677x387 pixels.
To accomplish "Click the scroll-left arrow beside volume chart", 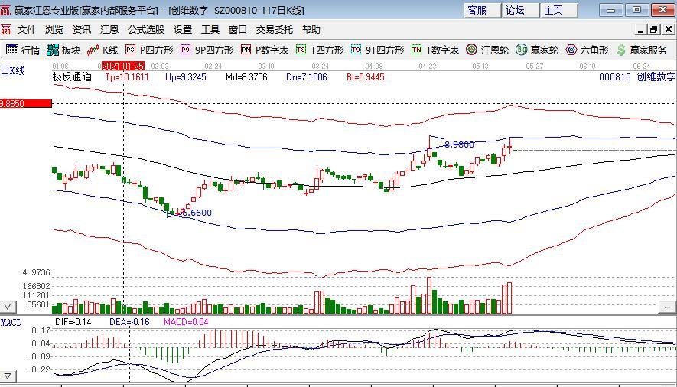I will pyautogui.click(x=667, y=307).
